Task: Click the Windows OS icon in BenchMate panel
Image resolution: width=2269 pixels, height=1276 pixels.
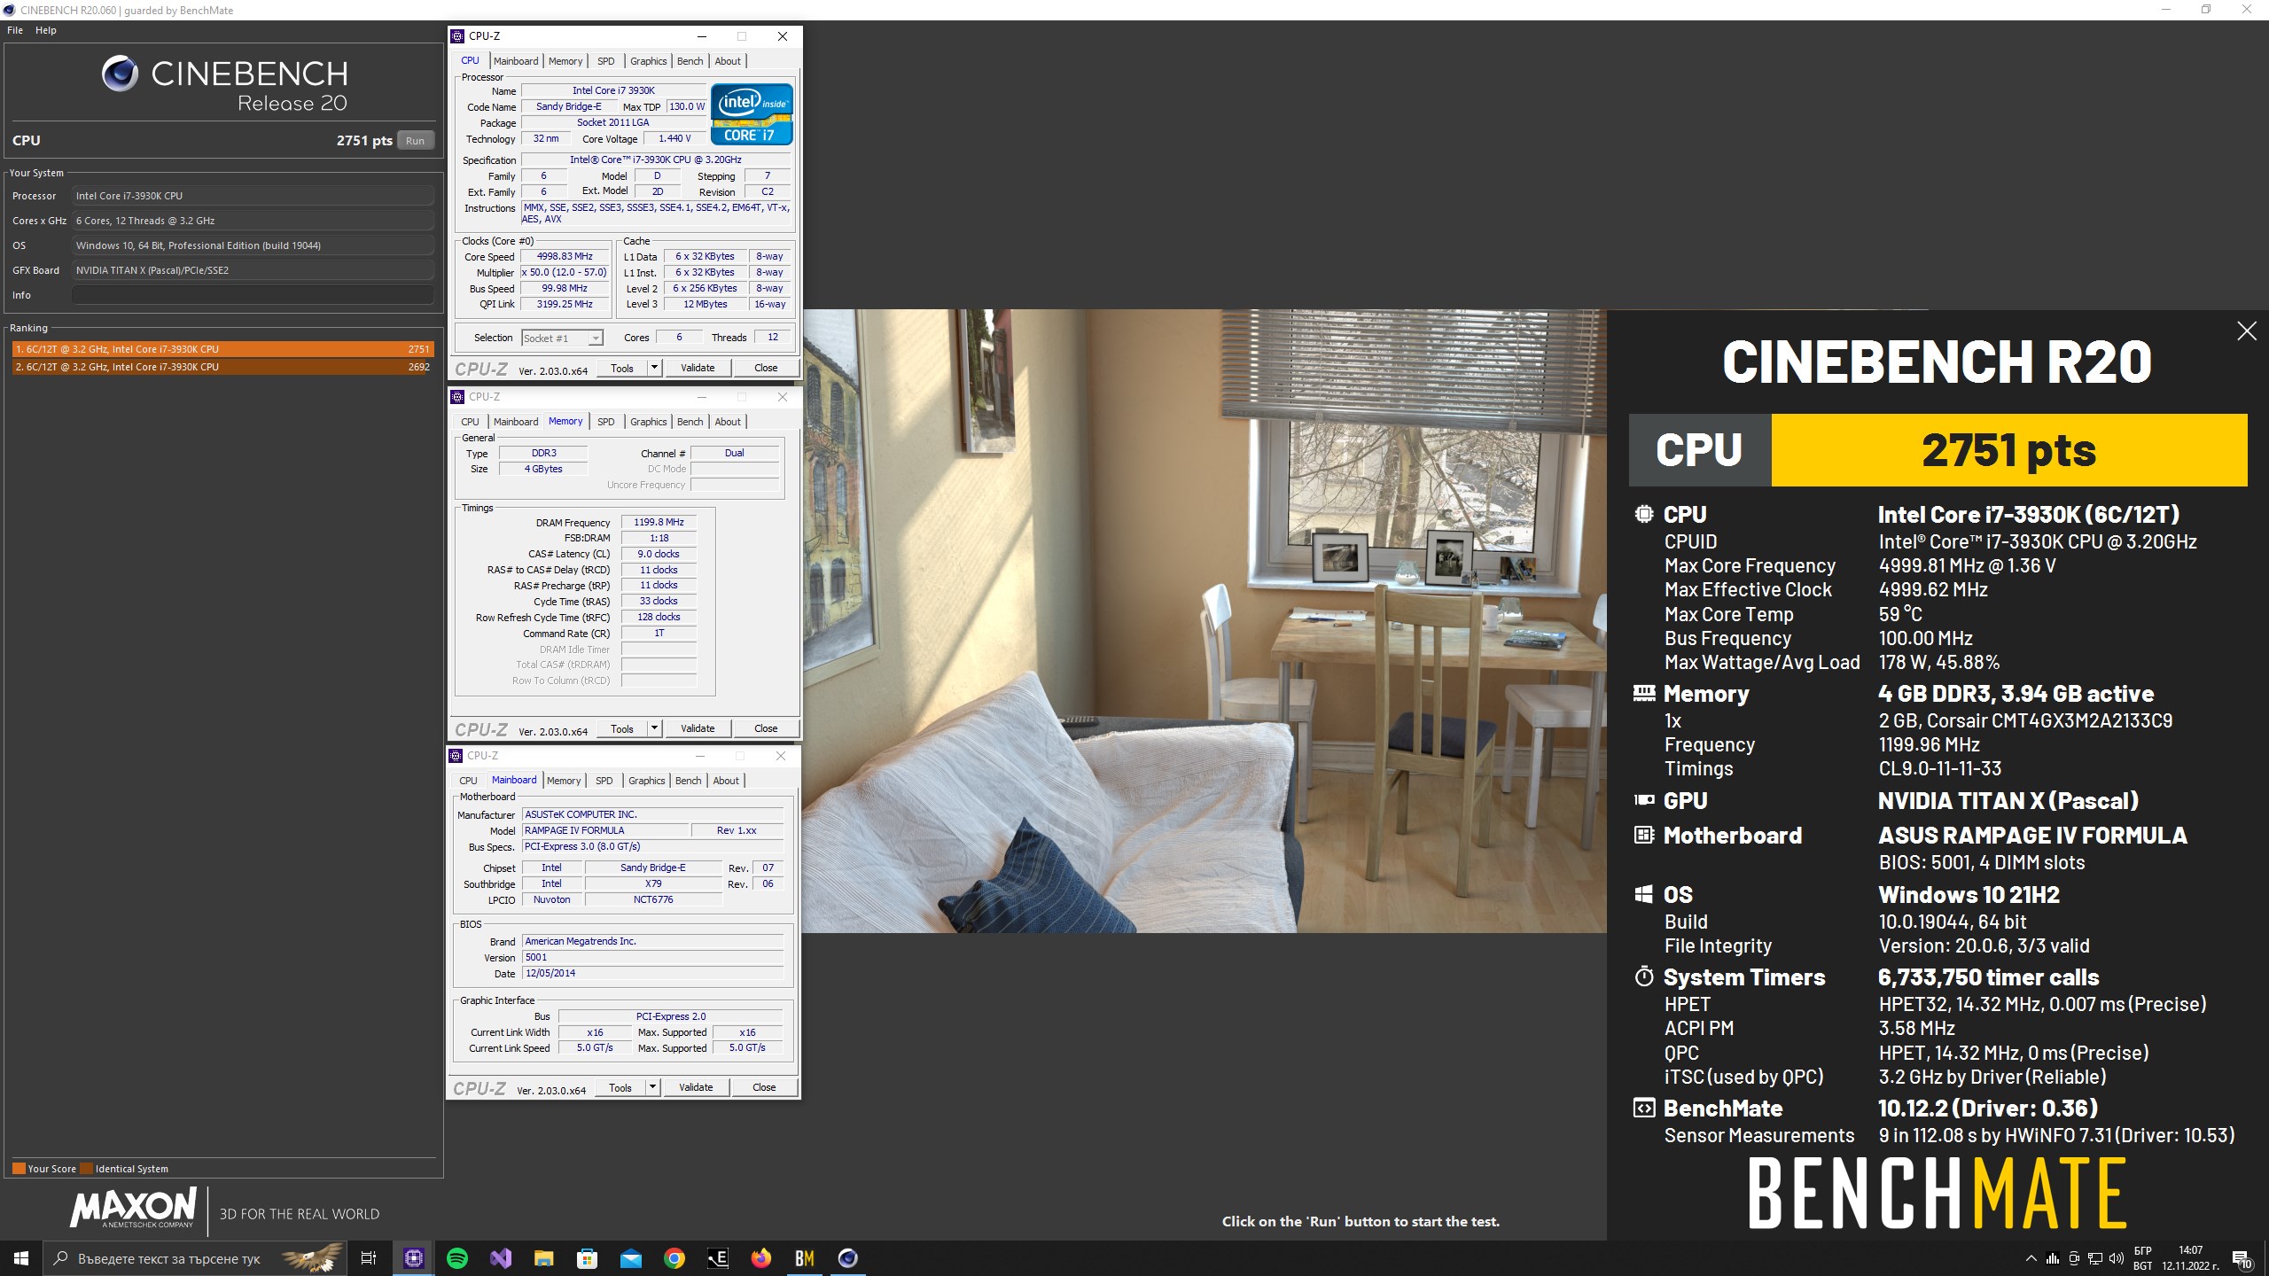Action: [x=1643, y=894]
